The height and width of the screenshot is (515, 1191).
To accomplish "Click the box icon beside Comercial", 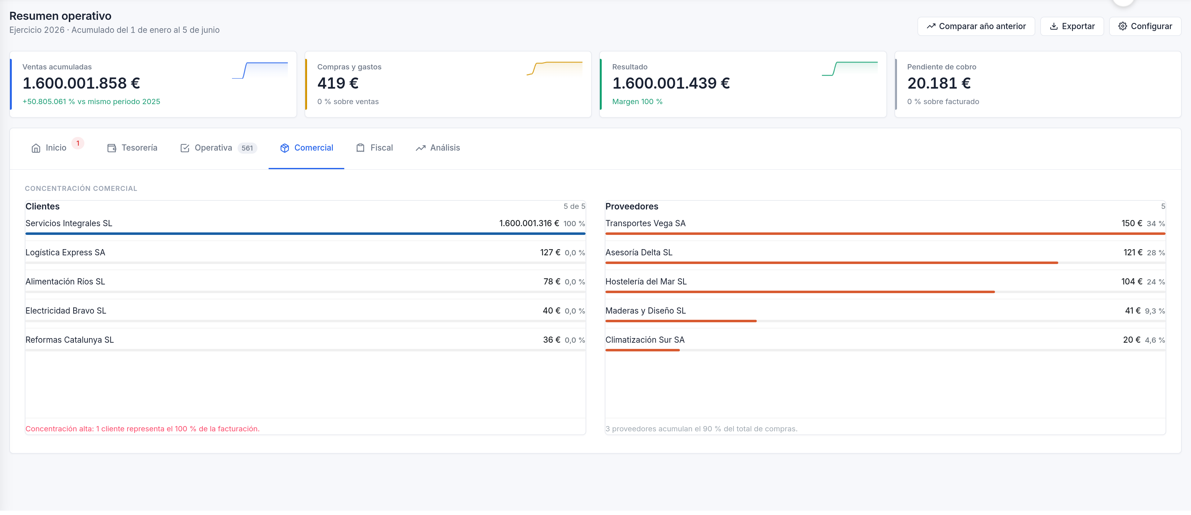I will [x=284, y=148].
